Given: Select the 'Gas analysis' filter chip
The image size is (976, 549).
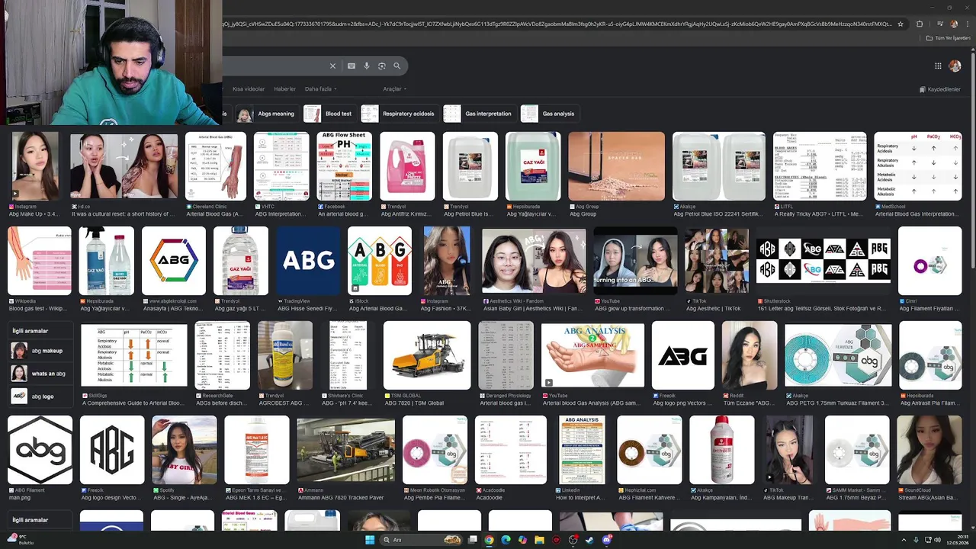Looking at the screenshot, I should point(549,114).
